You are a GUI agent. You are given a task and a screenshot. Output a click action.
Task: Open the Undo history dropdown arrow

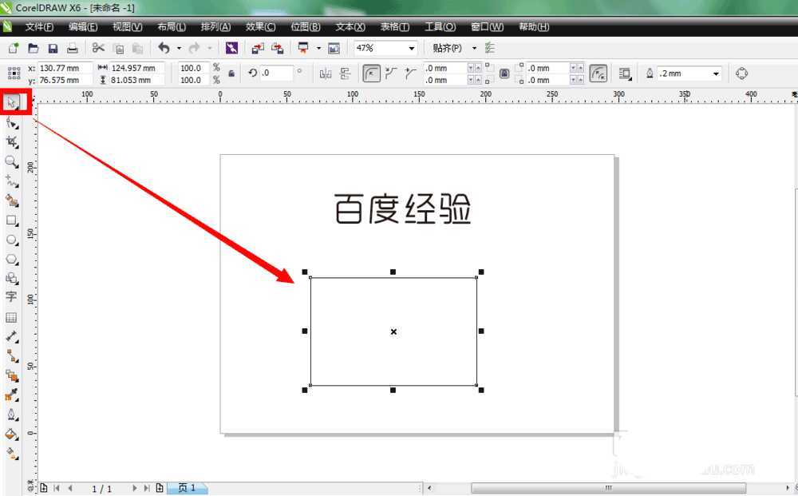pyautogui.click(x=177, y=48)
